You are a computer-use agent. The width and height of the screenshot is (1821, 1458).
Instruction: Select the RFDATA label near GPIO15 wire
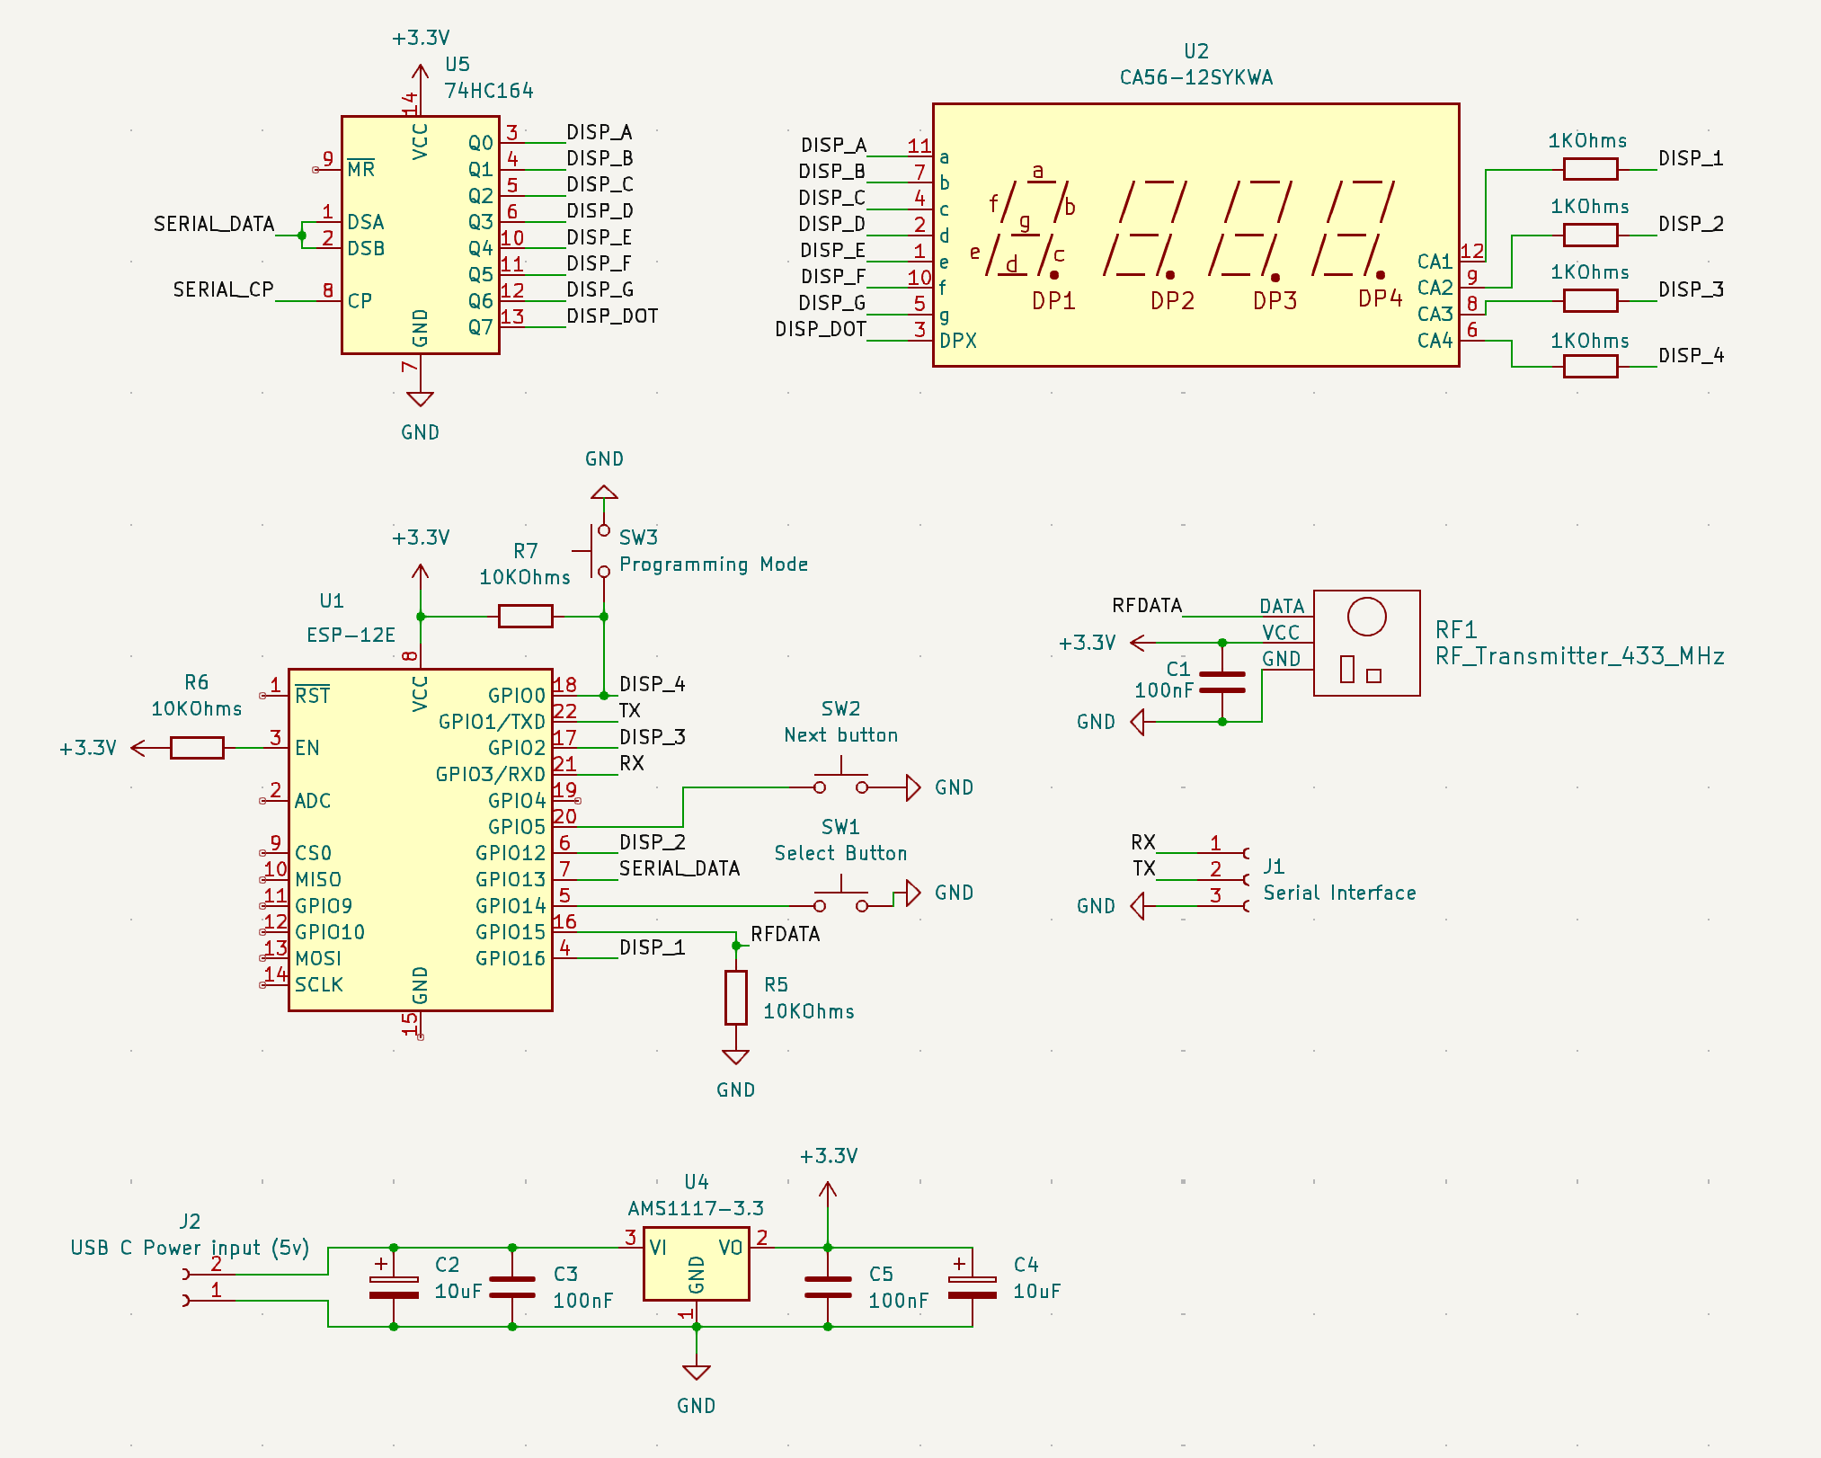tap(786, 935)
